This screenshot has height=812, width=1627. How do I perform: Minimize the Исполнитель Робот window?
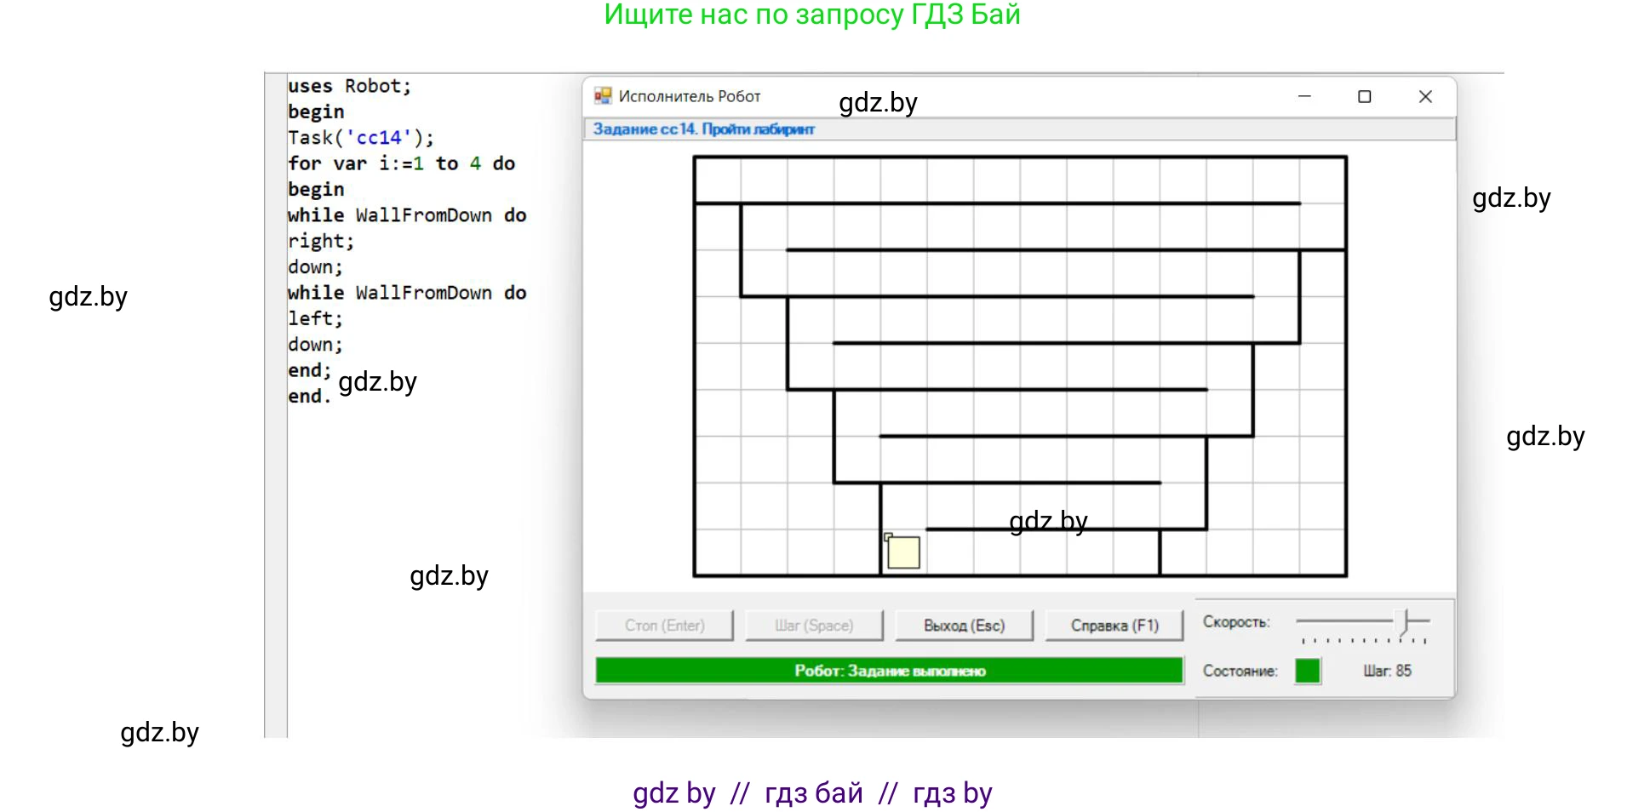1303,97
